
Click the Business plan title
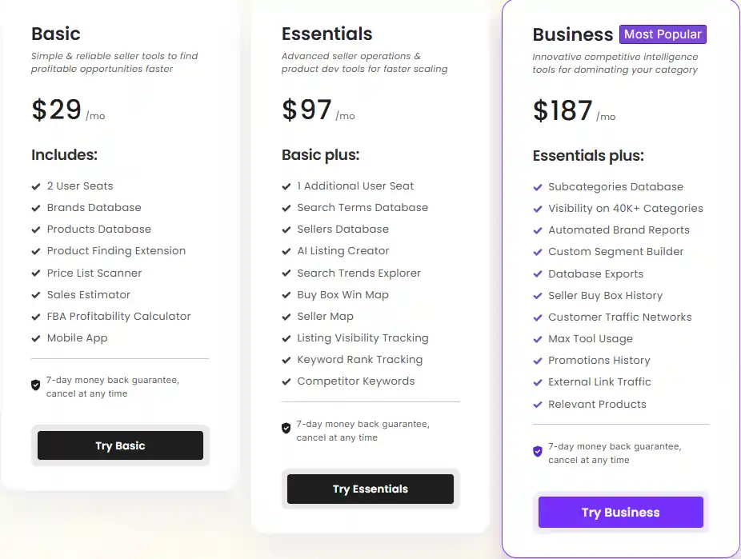pos(573,34)
